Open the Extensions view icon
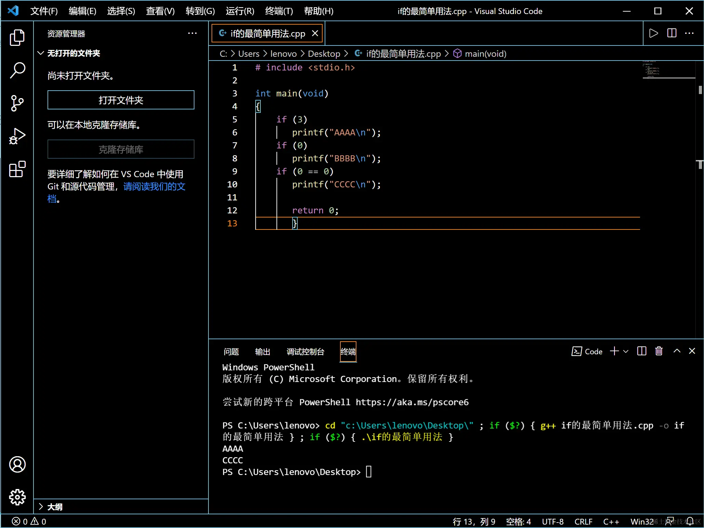704x528 pixels. tap(17, 169)
